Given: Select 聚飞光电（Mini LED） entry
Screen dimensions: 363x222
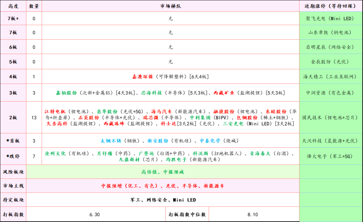Looking at the screenshot, I should click(x=330, y=18).
